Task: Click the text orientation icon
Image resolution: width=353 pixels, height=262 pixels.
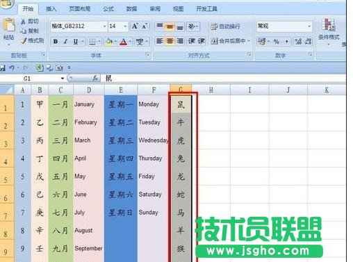Action: pos(191,26)
